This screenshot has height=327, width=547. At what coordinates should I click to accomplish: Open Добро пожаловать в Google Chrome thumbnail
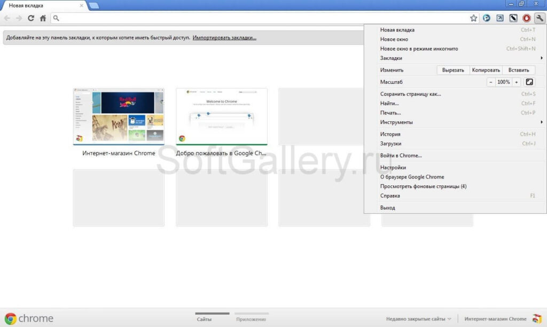pyautogui.click(x=222, y=116)
